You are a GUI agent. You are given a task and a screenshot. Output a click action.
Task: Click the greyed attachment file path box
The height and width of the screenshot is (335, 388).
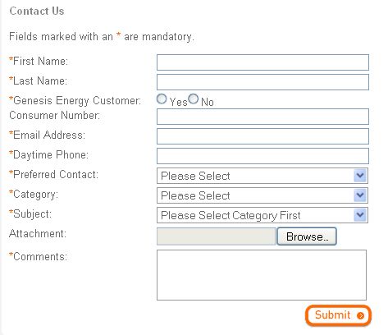tap(216, 236)
